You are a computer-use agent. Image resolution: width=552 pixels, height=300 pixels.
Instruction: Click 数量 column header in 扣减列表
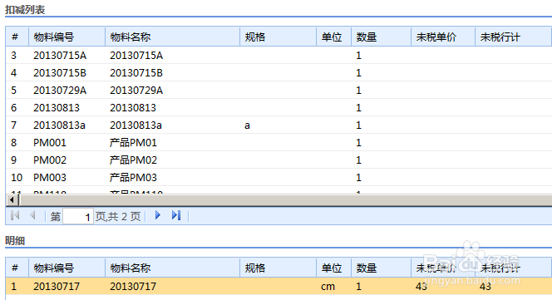382,37
